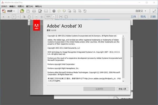Click the fit page width icon

coord(61,17)
